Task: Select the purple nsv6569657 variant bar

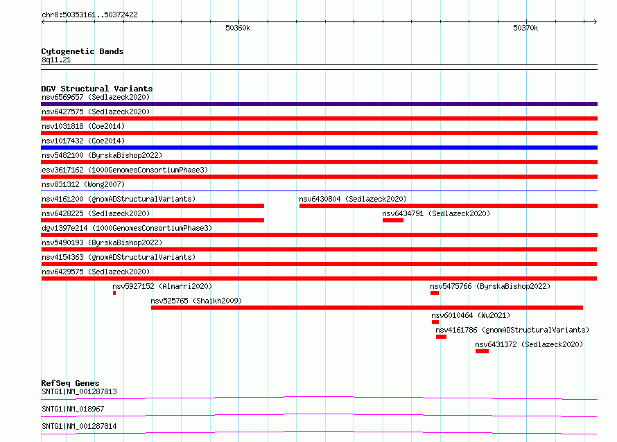Action: point(319,104)
